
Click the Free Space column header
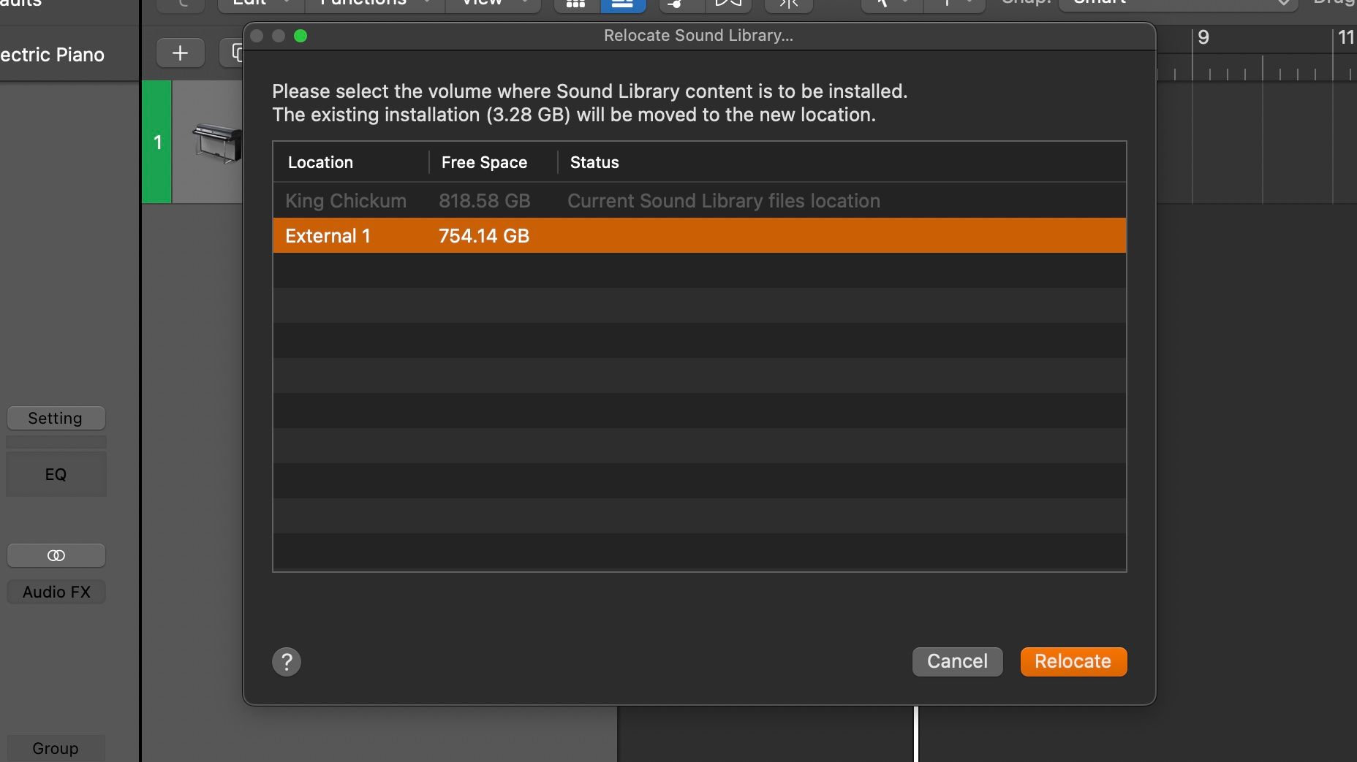pyautogui.click(x=484, y=163)
